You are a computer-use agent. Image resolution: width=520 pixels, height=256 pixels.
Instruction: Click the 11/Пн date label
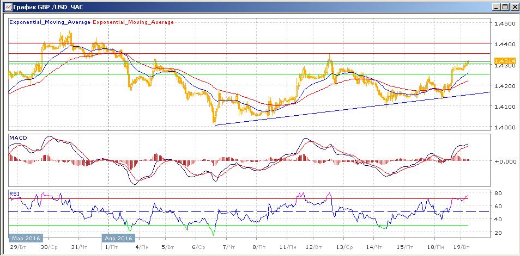pyautogui.click(x=288, y=247)
